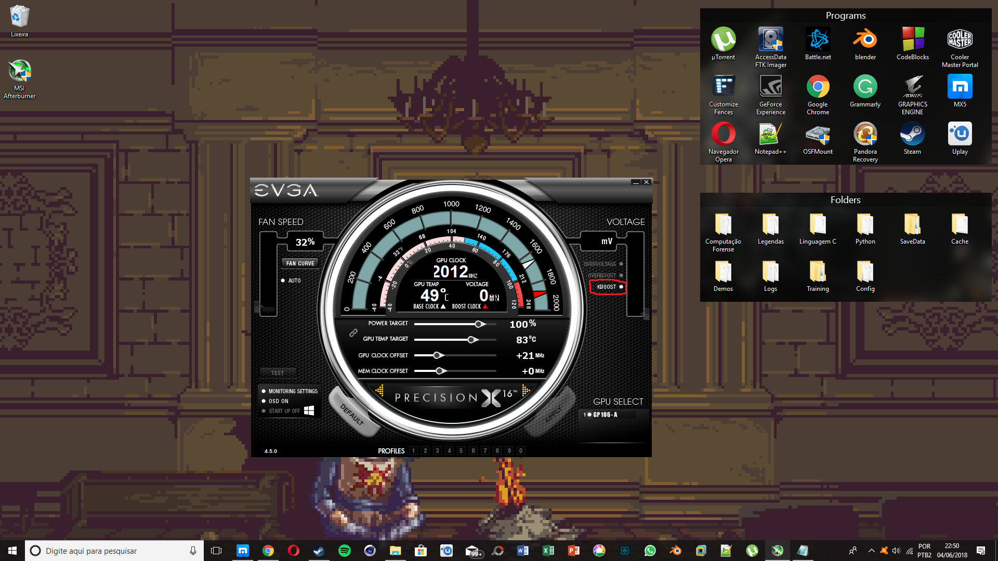Click the MEM CLOCK OFFSET slider handle
This screenshot has height=561, width=998.
click(x=440, y=371)
